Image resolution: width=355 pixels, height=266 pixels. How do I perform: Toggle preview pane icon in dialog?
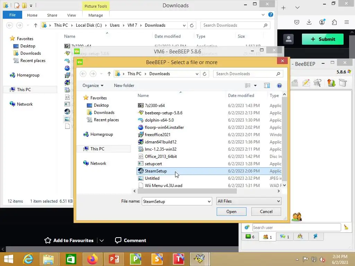(x=267, y=86)
